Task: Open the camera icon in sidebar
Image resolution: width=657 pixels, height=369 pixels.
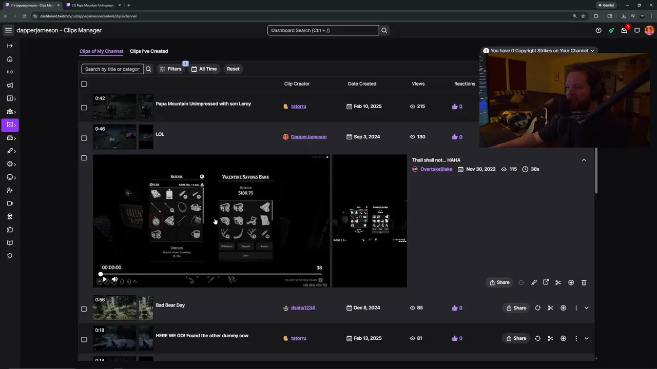Action: (10, 203)
